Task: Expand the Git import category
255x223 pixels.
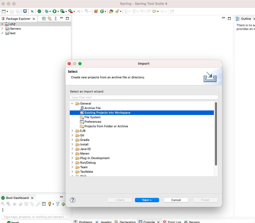Action: coord(72,135)
